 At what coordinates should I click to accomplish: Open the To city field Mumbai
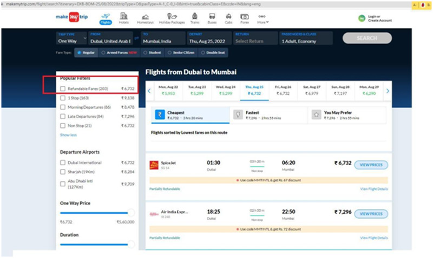163,38
